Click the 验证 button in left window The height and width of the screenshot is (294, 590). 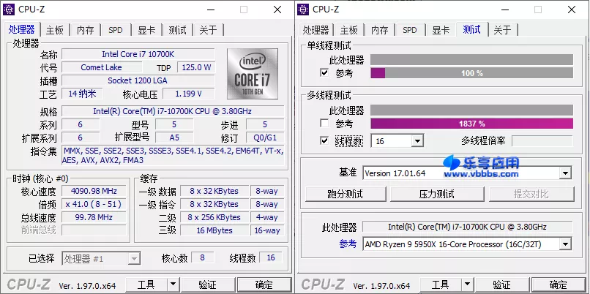coord(207,284)
